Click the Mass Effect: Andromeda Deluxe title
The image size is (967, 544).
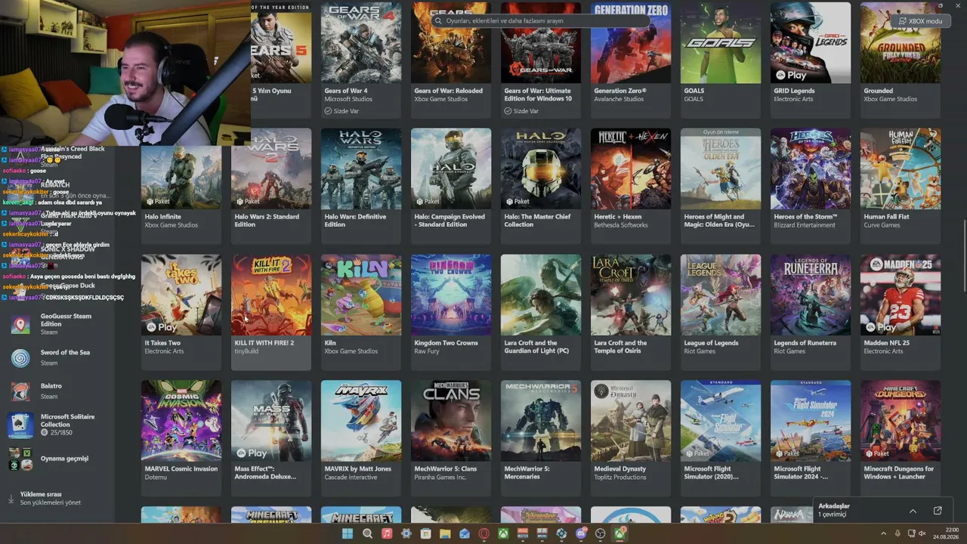[267, 473]
